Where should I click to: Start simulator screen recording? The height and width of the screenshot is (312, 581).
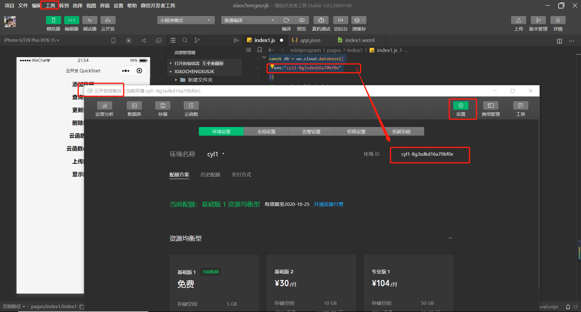coord(128,40)
